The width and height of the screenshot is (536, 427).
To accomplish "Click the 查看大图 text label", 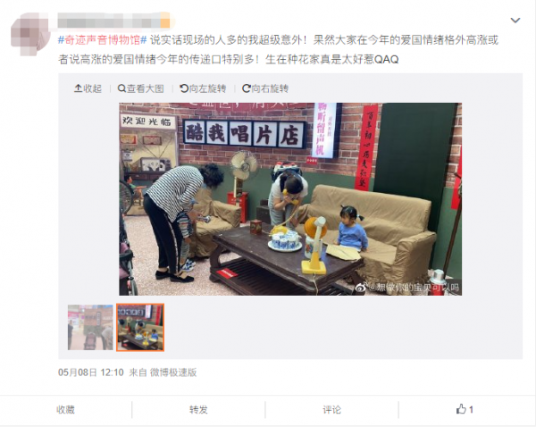I will tap(146, 88).
